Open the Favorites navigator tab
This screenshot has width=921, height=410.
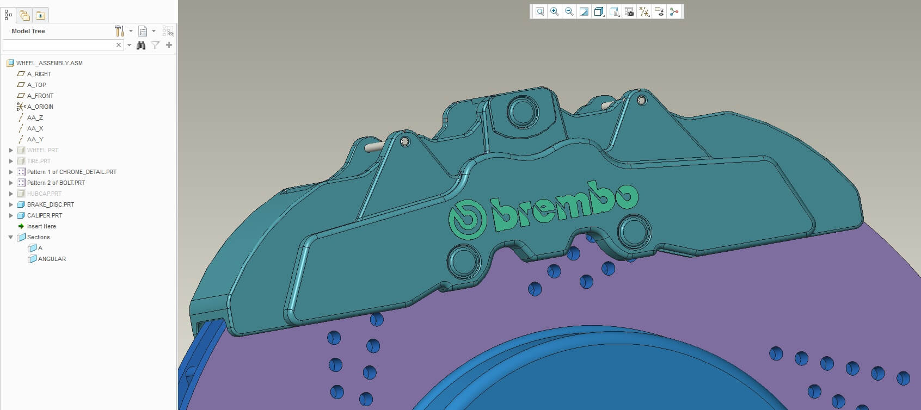coord(40,15)
